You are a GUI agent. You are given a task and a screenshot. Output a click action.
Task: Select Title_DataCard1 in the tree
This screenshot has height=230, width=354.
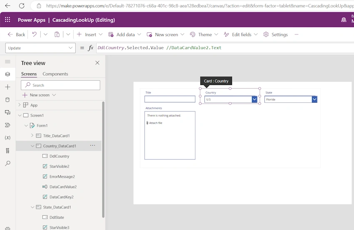[56, 136]
